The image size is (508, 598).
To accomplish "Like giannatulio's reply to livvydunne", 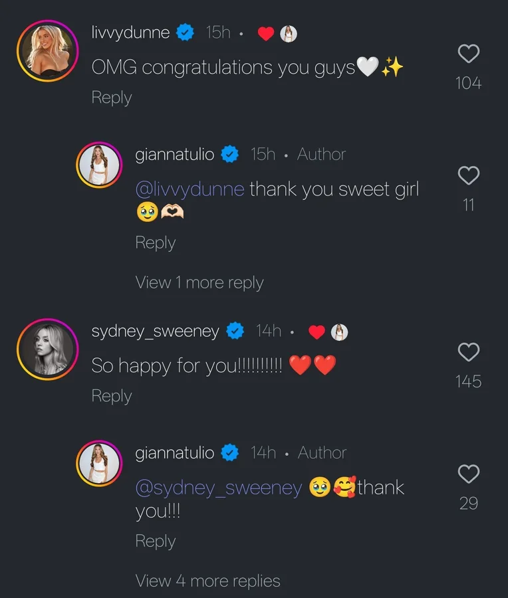I will pyautogui.click(x=469, y=176).
